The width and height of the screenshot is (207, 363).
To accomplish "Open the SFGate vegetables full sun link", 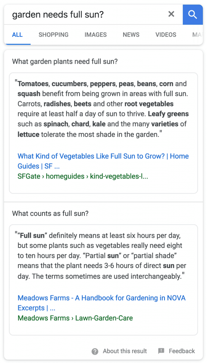I will click(x=103, y=161).
